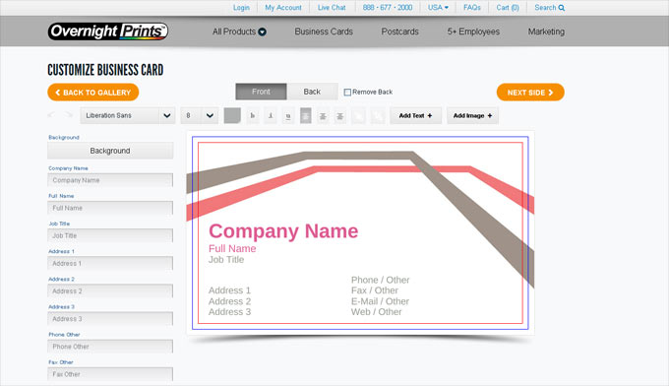Enable the Remove Back checkbox
Screen dimensions: 669x386
click(x=347, y=93)
